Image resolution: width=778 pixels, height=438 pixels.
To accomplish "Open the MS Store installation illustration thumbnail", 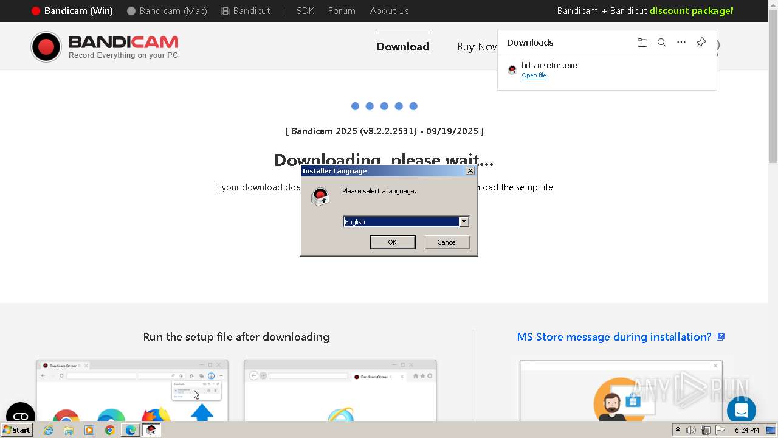I will (x=621, y=391).
